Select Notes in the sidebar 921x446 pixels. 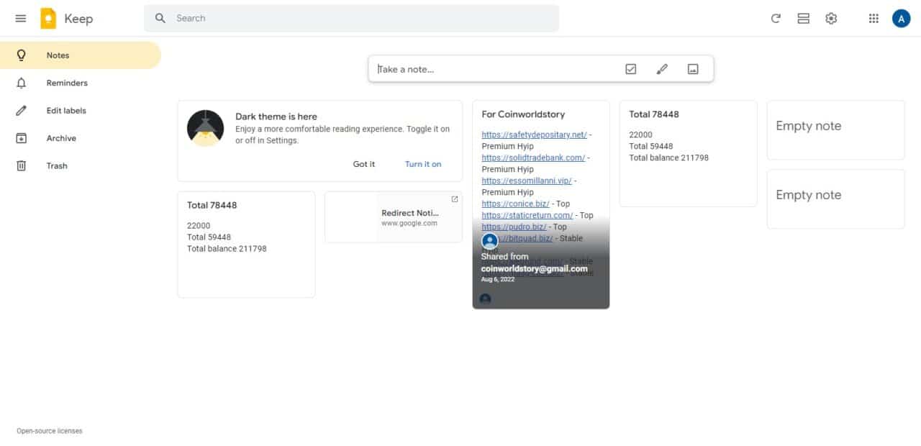[81, 55]
